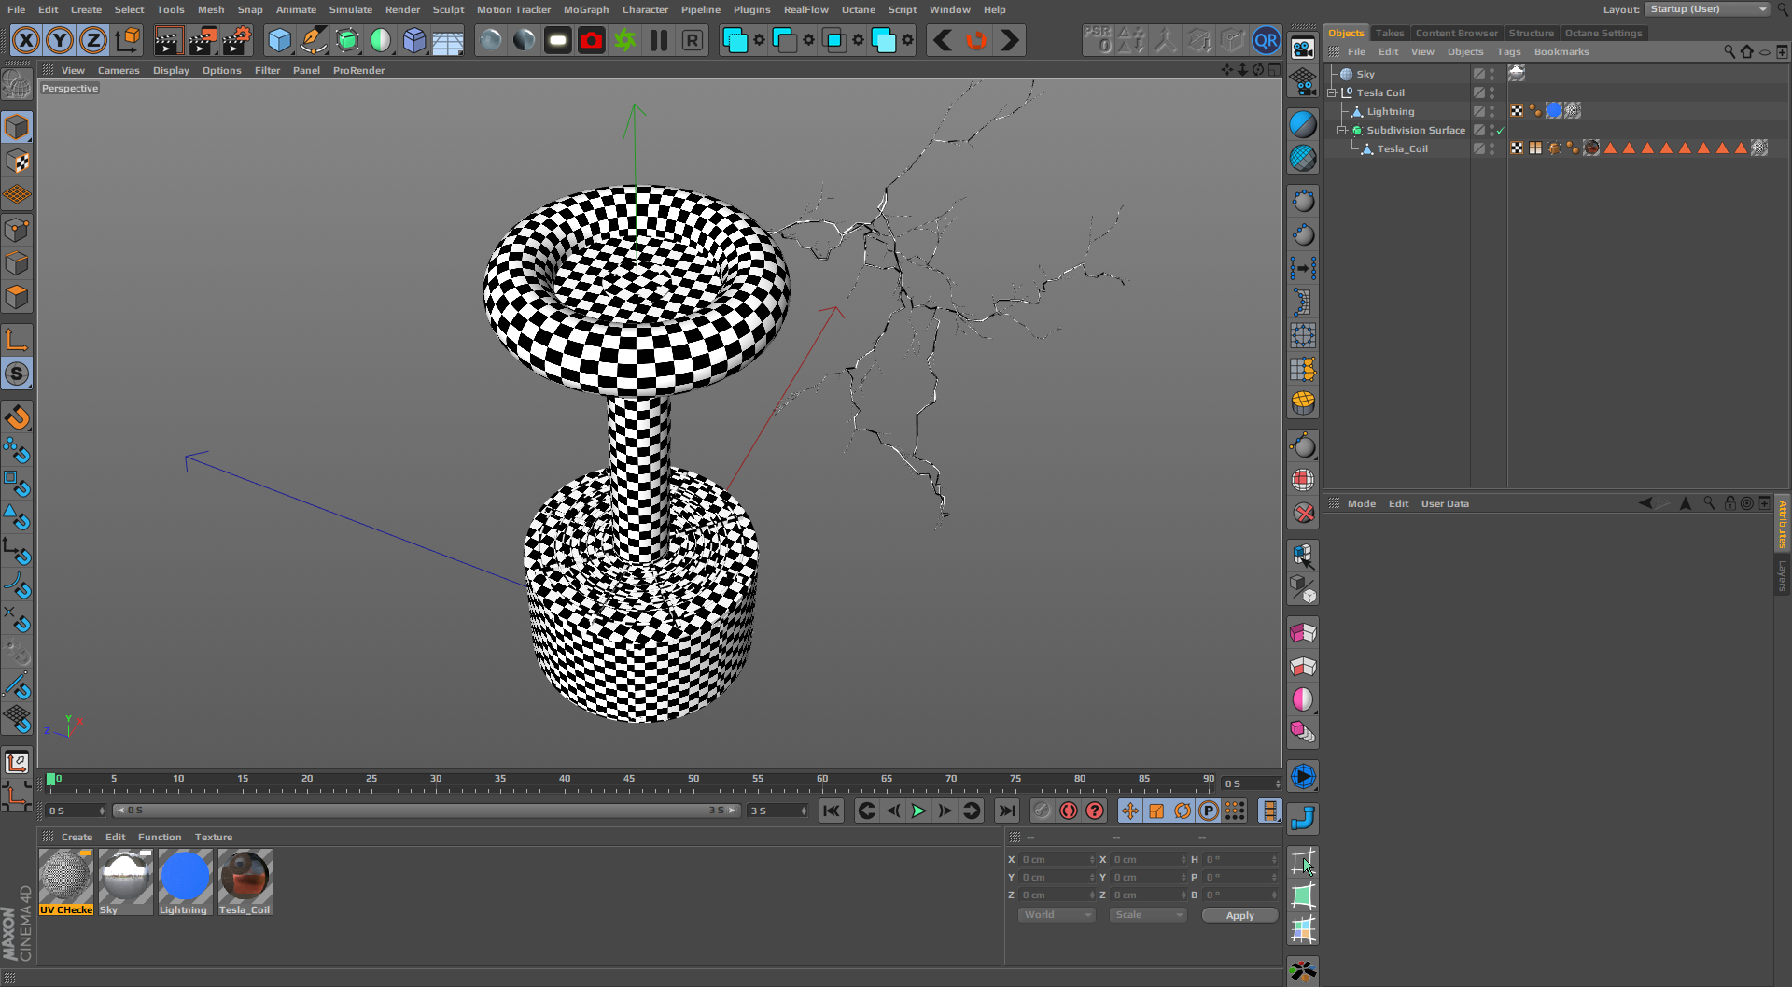
Task: Click the Apply button
Action: [x=1239, y=915]
